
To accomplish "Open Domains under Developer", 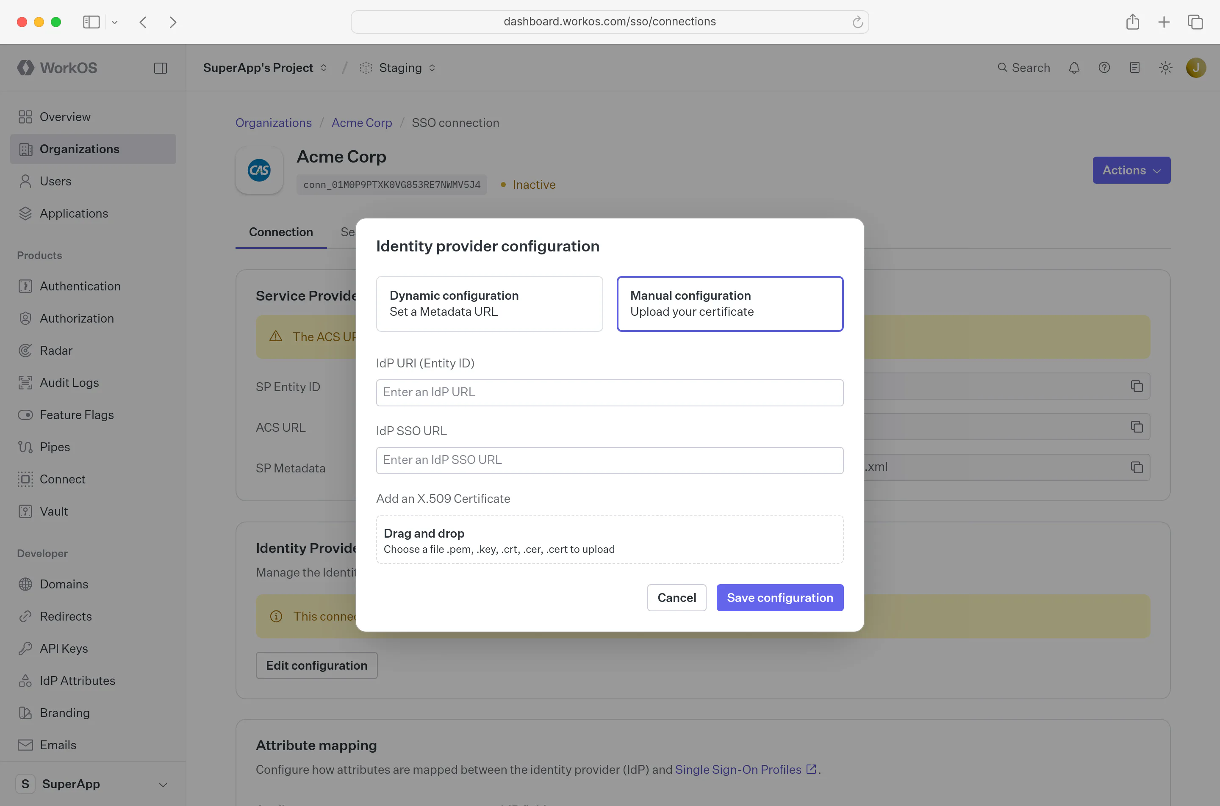I will pyautogui.click(x=93, y=584).
